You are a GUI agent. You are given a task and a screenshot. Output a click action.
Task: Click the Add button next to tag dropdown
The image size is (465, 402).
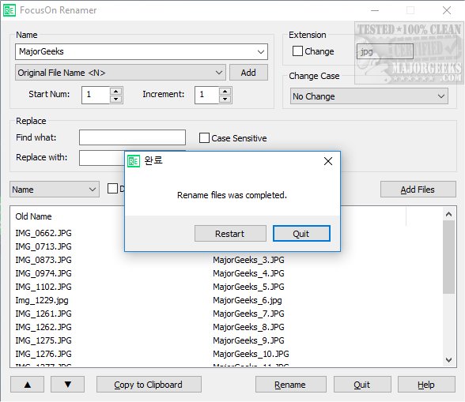coord(248,73)
